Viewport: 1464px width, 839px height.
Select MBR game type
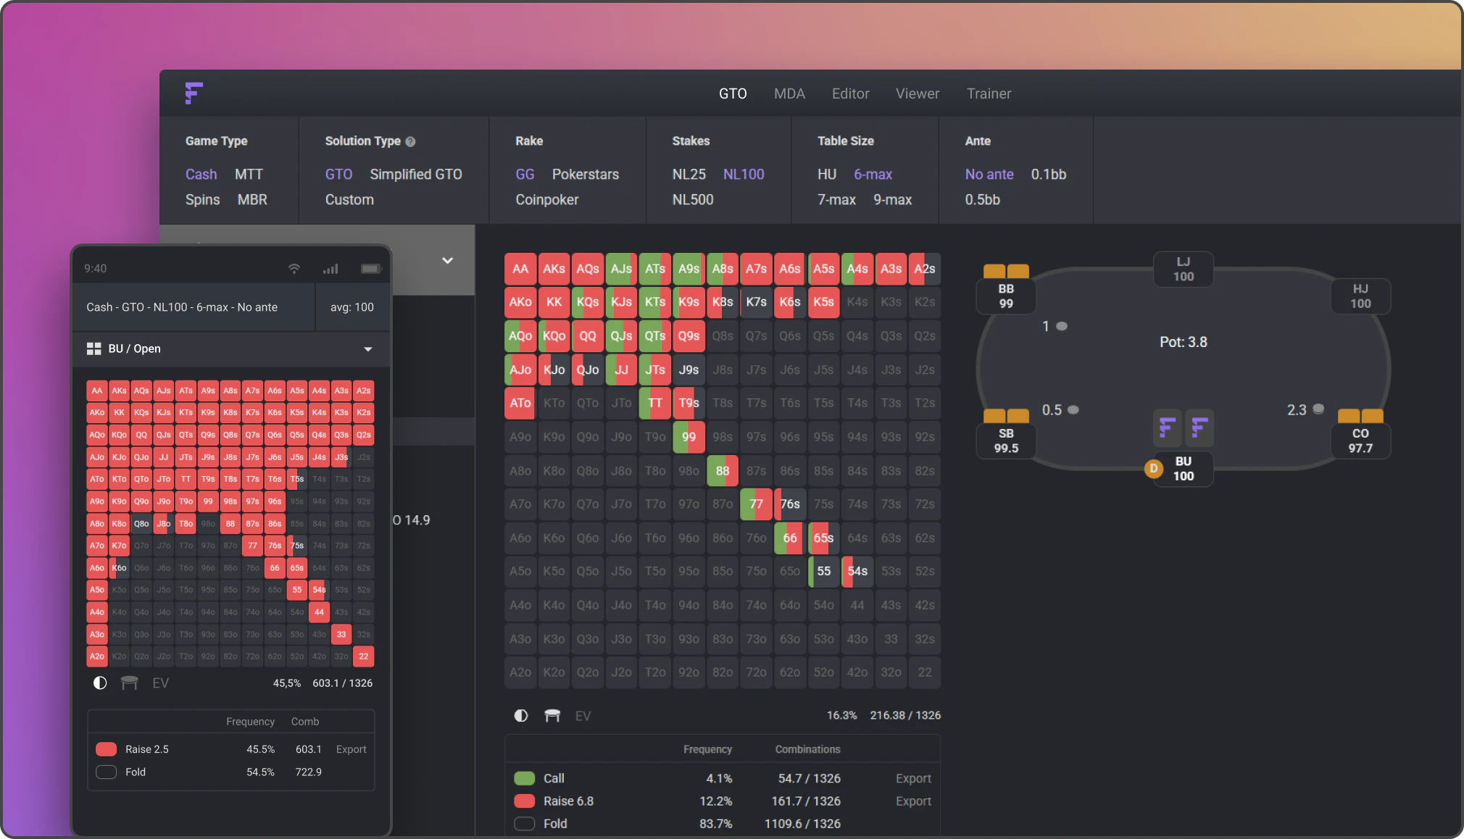pos(252,200)
